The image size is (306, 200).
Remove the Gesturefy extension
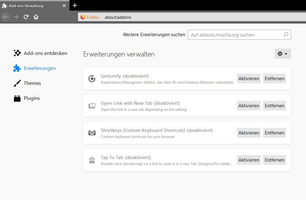[274, 78]
